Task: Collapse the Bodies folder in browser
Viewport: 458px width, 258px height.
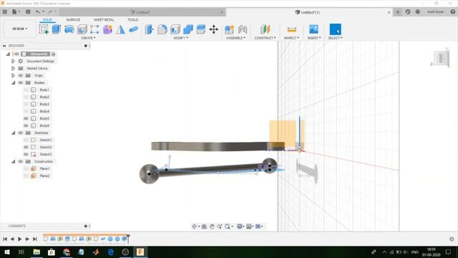Action: [13, 83]
